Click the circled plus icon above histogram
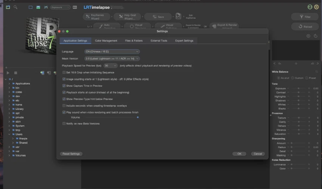 point(308,36)
